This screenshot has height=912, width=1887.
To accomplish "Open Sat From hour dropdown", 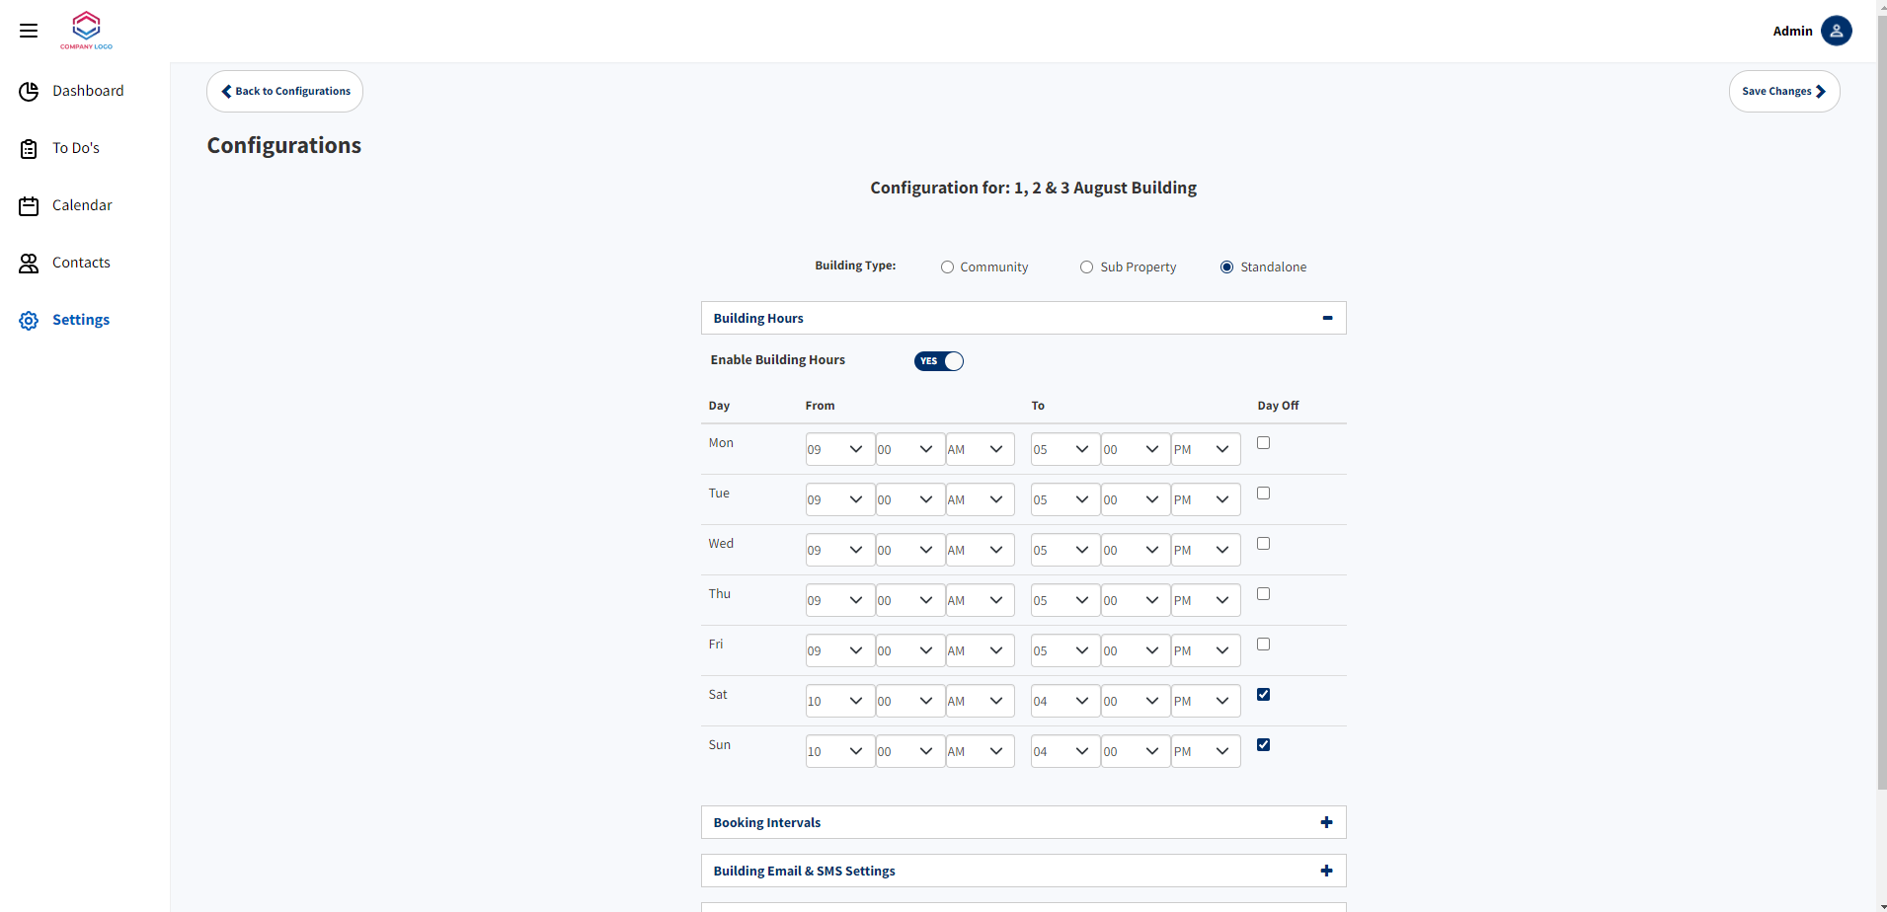I will (840, 701).
